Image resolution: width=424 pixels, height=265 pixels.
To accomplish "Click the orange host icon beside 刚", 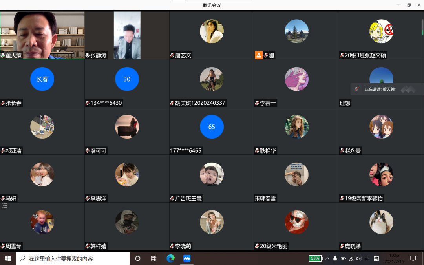I will pos(258,55).
